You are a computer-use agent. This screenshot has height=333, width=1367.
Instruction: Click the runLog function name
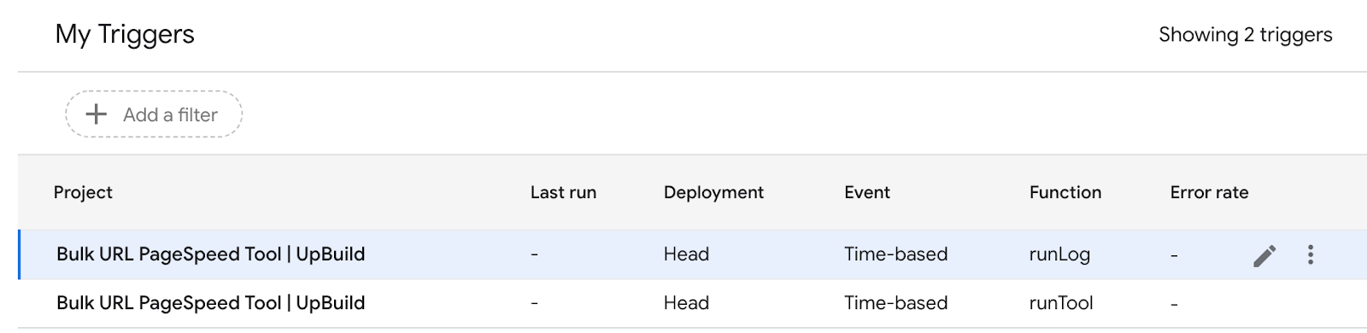(x=1059, y=254)
